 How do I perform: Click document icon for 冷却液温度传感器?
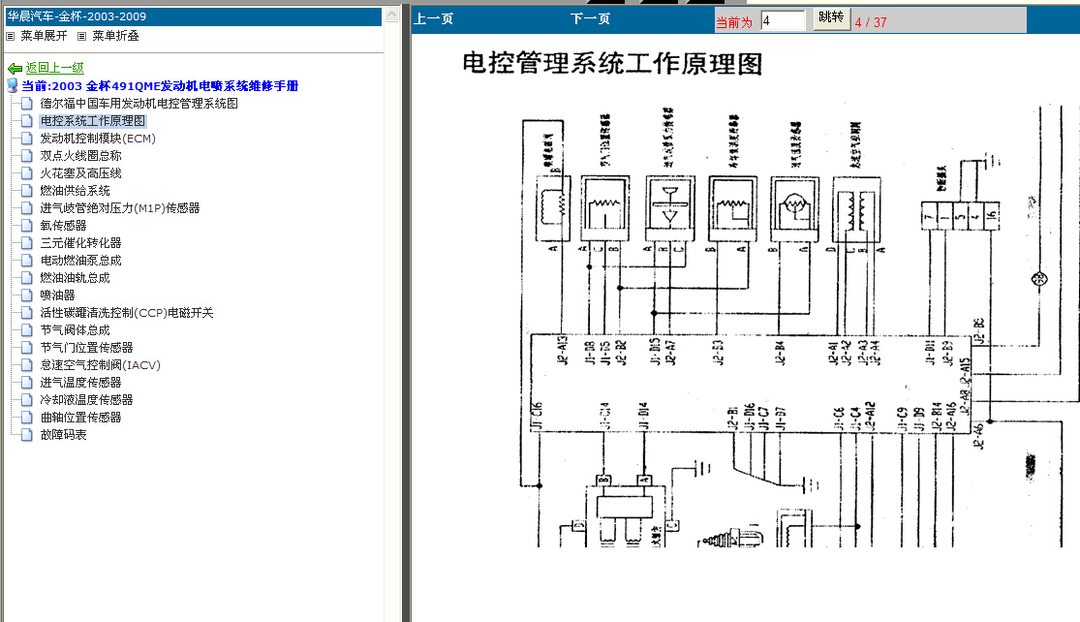point(27,400)
